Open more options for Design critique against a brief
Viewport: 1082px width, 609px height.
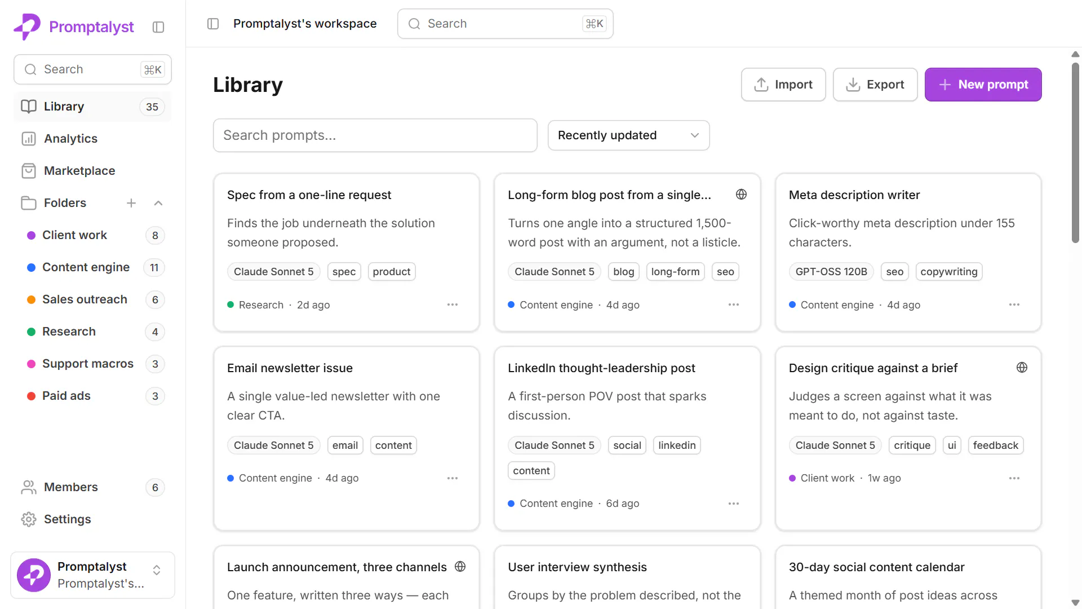pos(1014,478)
